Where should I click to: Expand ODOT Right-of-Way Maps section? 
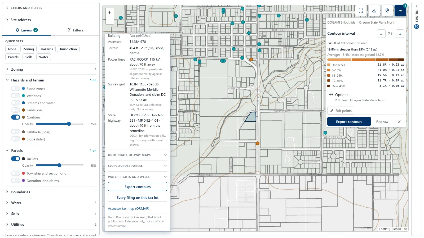pyautogui.click(x=138, y=155)
